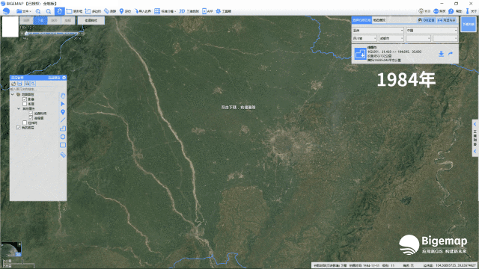The image size is (479, 269).
Task: Click the save icon in layer panel
Action: tap(20, 84)
